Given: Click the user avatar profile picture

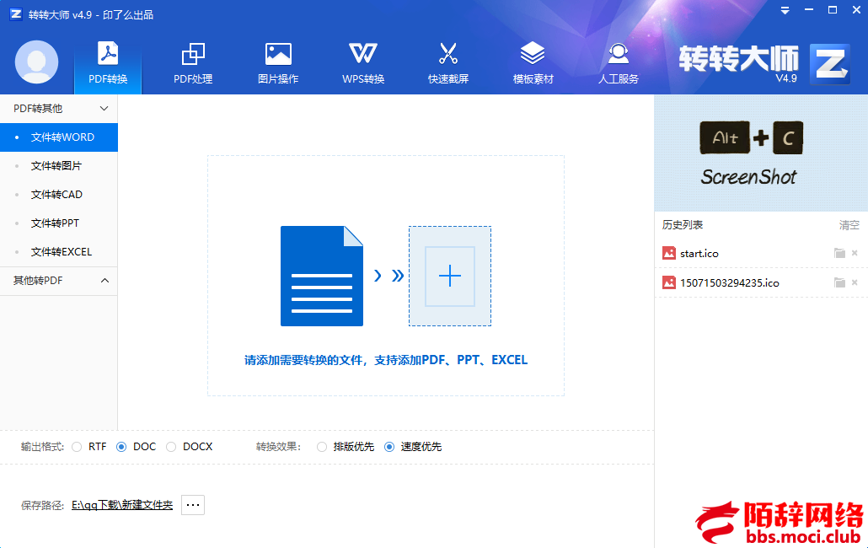Looking at the screenshot, I should (x=36, y=62).
